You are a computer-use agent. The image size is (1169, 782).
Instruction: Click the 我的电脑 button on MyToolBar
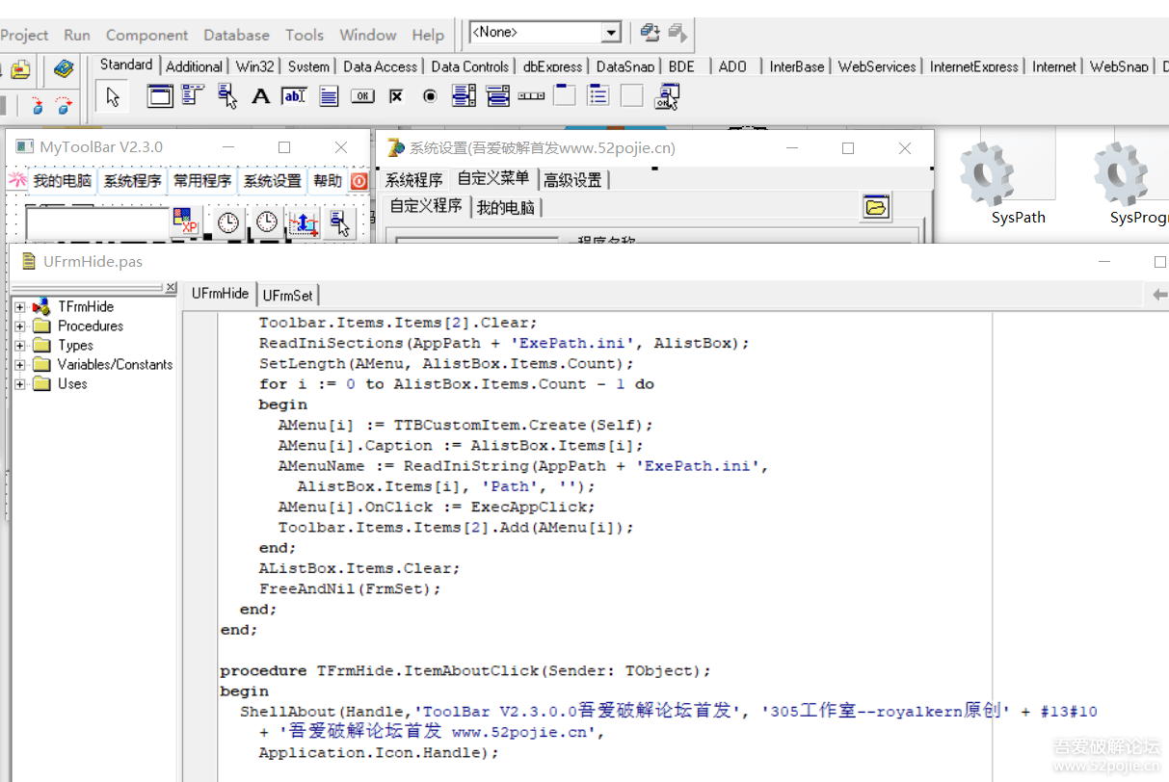(62, 180)
